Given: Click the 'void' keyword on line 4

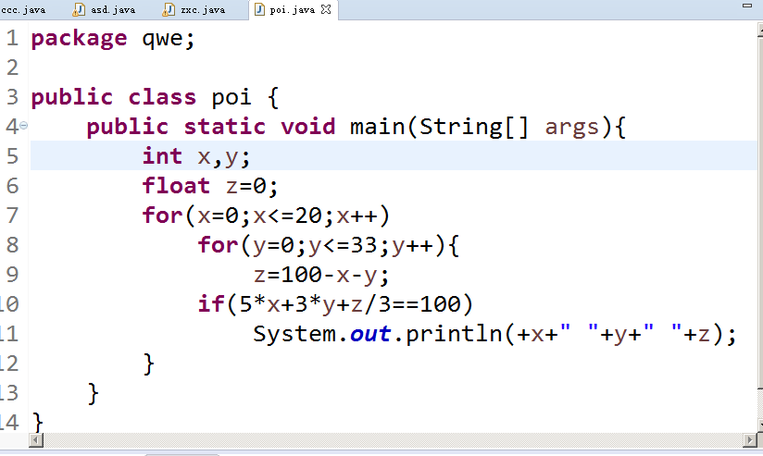Looking at the screenshot, I should 308,127.
